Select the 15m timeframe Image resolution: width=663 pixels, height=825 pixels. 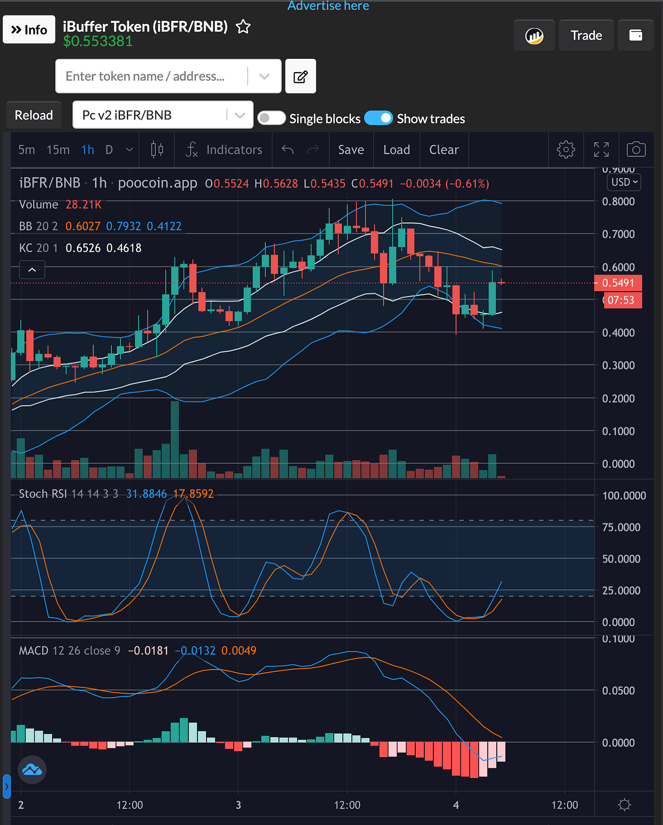[58, 150]
